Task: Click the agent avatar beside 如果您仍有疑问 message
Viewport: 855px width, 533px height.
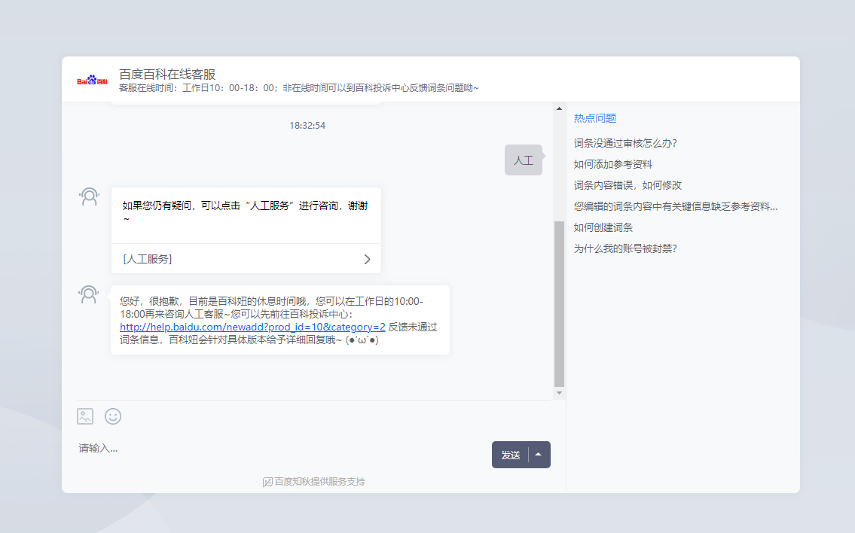Action: click(x=90, y=196)
